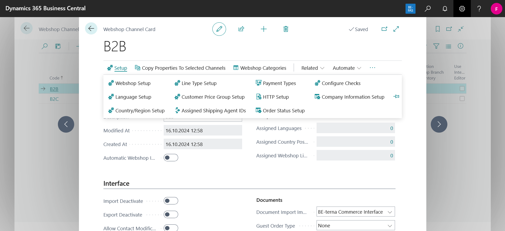Open Country/Region Setup entry
This screenshot has height=231, width=505.
click(136, 111)
